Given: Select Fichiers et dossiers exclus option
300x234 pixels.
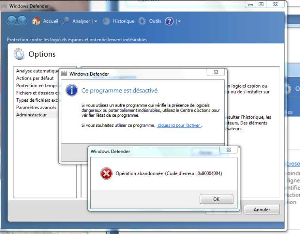Looking at the screenshot, I should coord(37,93).
